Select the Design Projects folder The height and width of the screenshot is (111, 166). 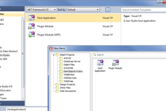67,84
